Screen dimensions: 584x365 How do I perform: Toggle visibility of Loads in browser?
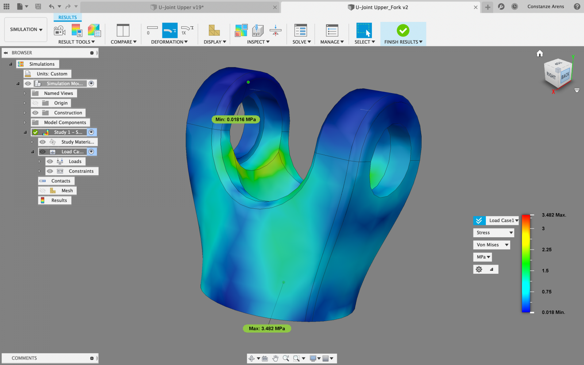[x=50, y=161]
